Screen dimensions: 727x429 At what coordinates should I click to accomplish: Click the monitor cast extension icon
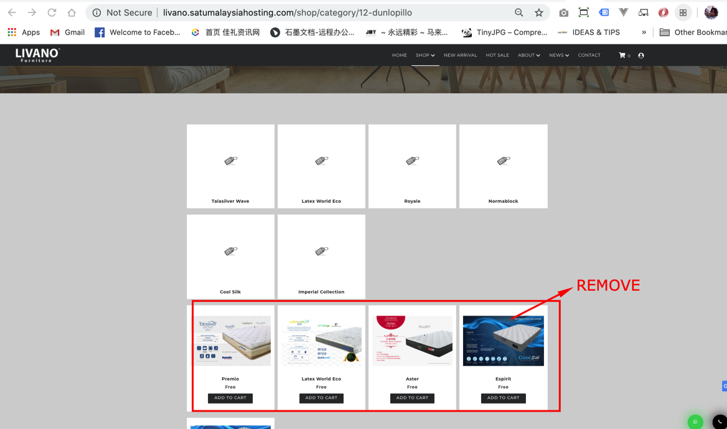click(644, 12)
